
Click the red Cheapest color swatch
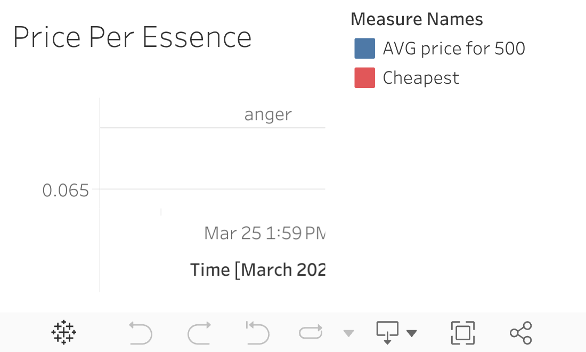point(365,78)
